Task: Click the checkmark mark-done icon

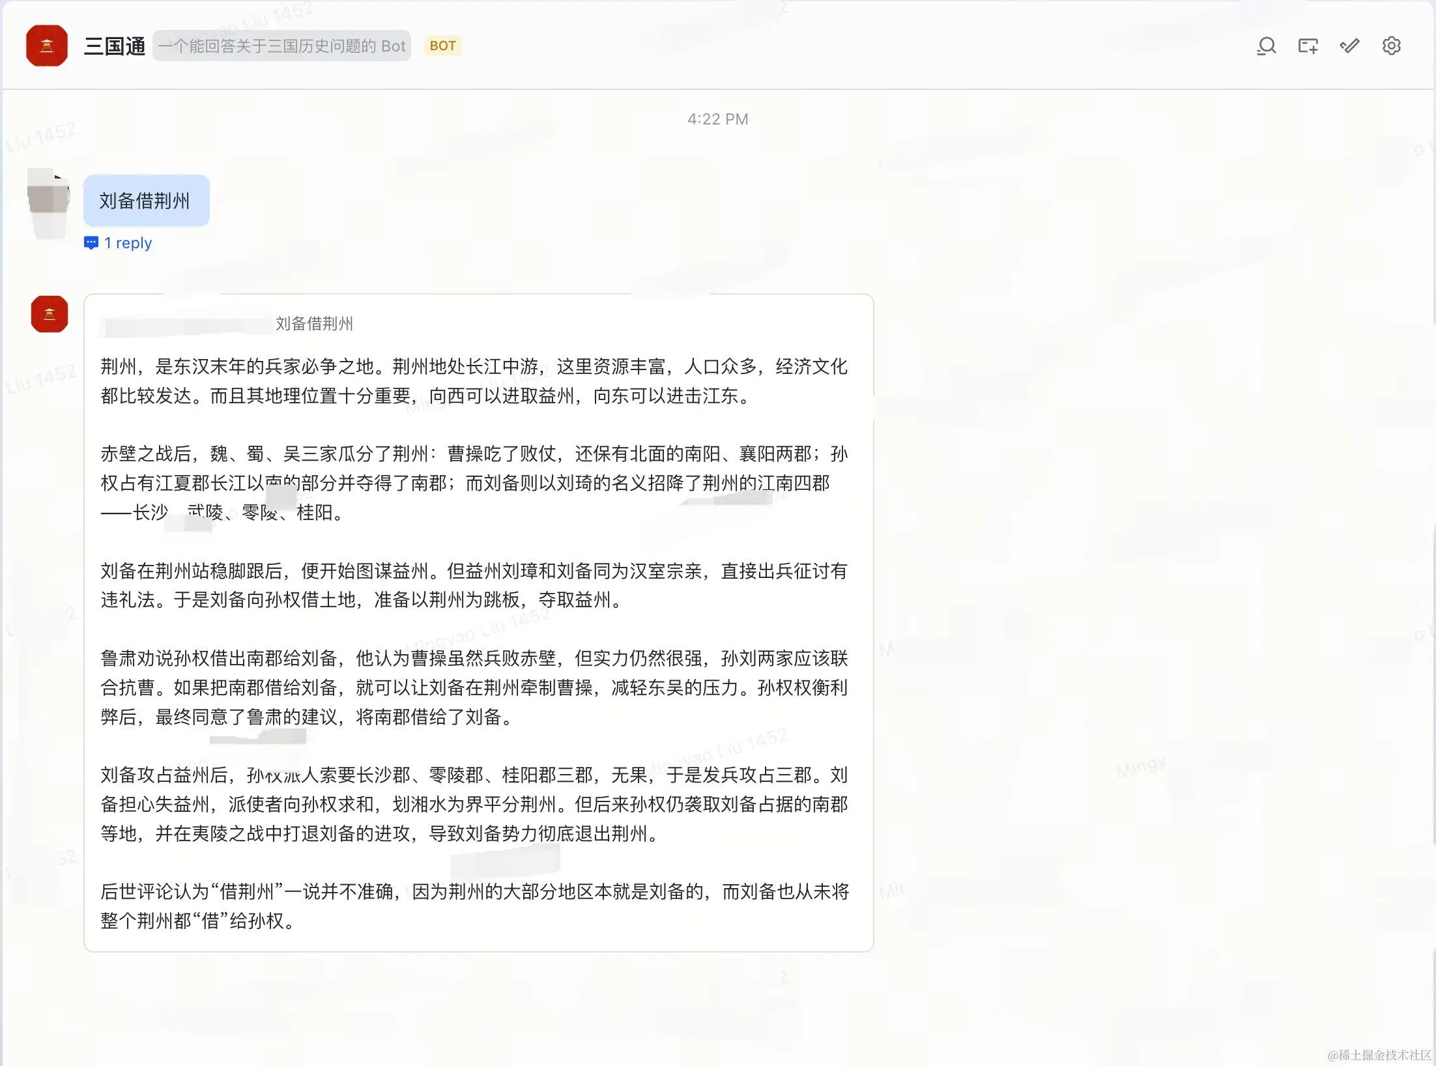Action: click(x=1349, y=46)
